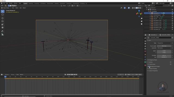Open the Global transform orientation dropdown
This screenshot has width=174, height=97.
coord(64,6)
